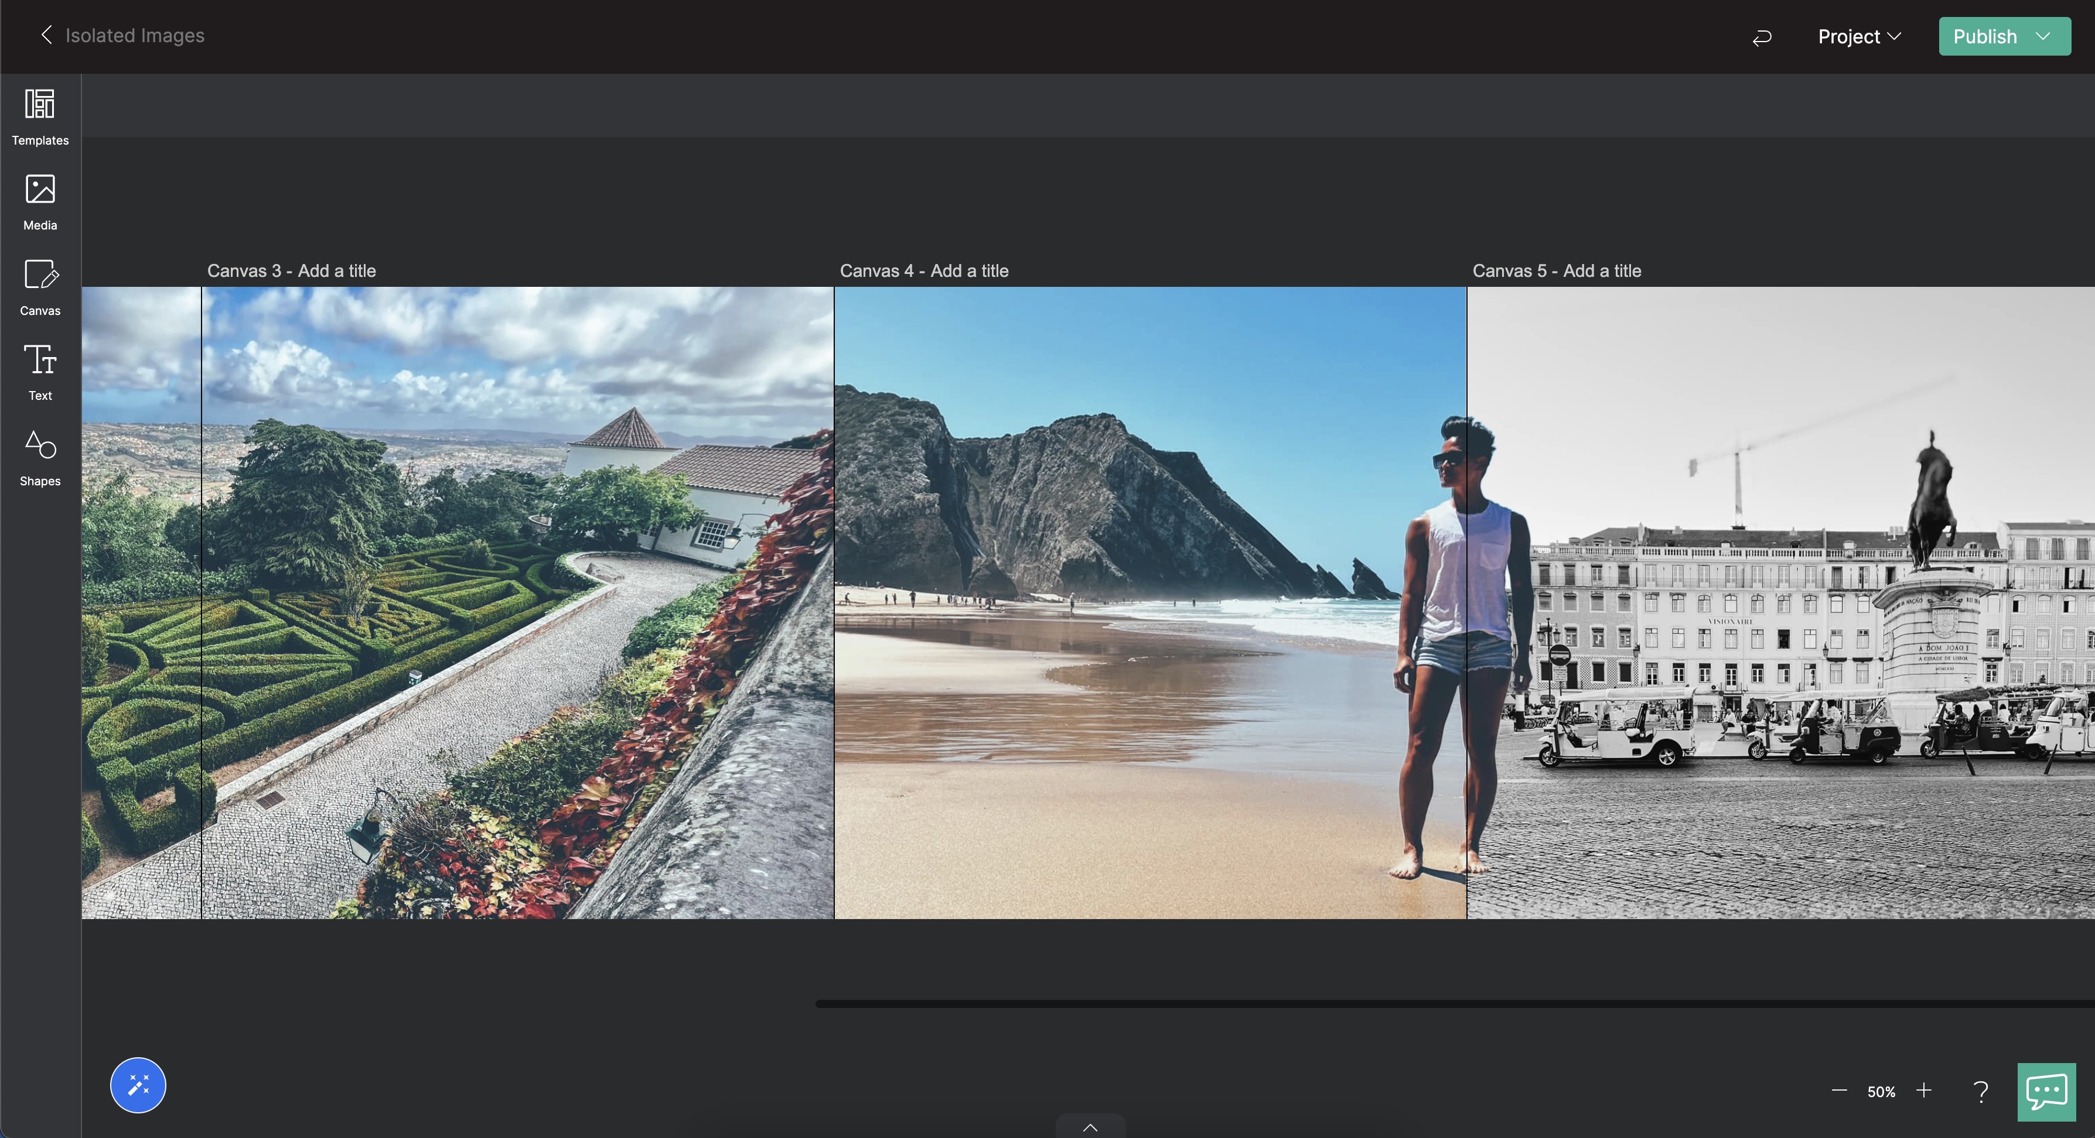Image resolution: width=2095 pixels, height=1138 pixels.
Task: Click the Canvas 5 title label
Action: click(1557, 270)
